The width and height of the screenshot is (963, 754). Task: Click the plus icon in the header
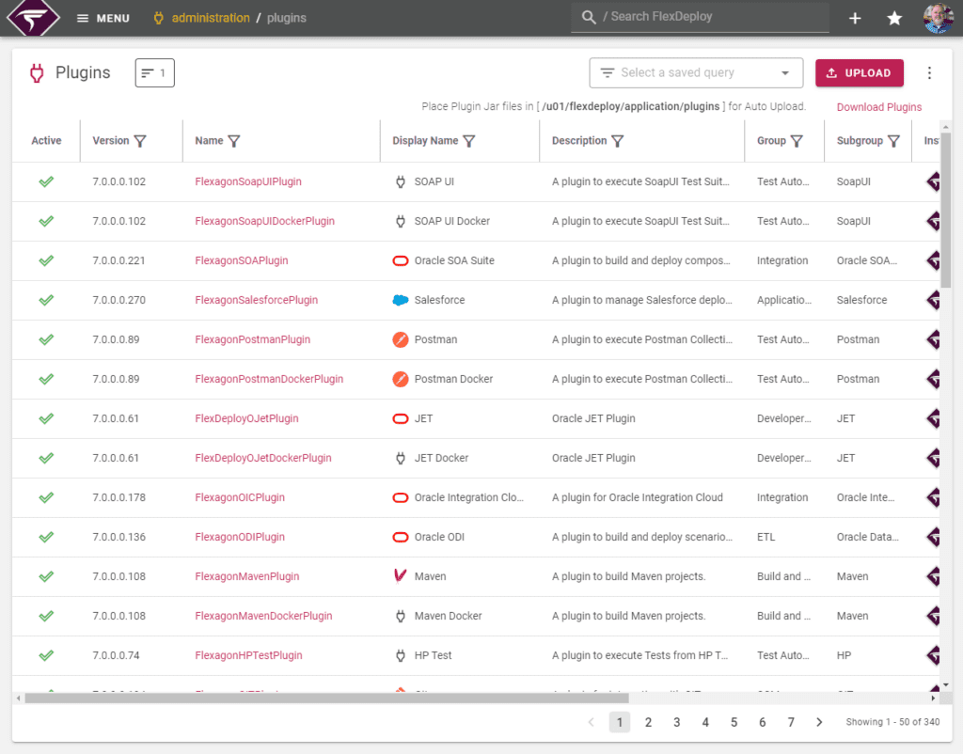tap(854, 18)
